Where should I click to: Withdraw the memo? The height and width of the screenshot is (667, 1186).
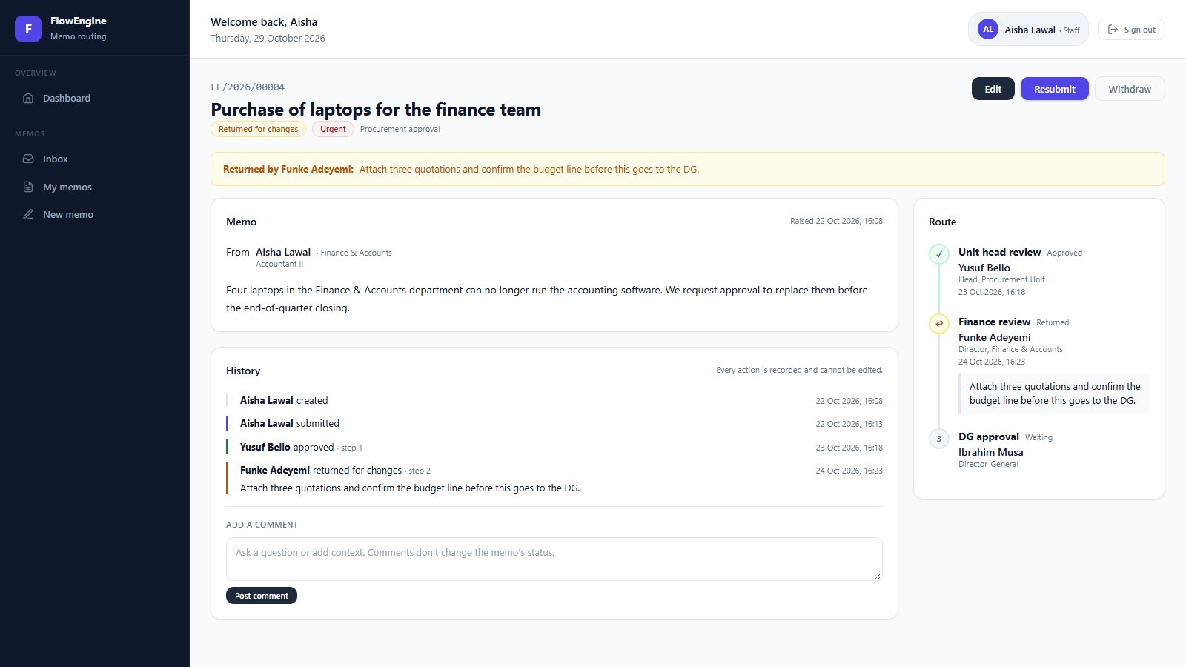(x=1130, y=89)
